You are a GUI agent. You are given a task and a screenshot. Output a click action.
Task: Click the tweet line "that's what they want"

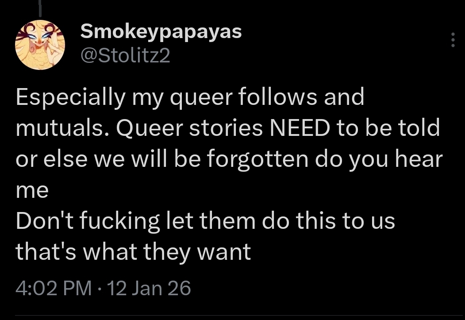(x=133, y=252)
